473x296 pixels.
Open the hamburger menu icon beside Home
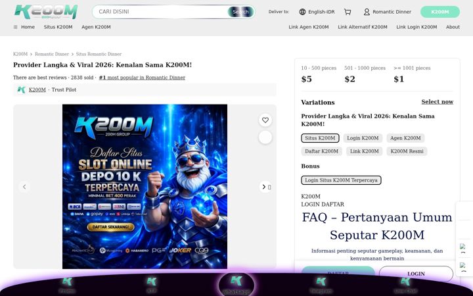click(15, 27)
